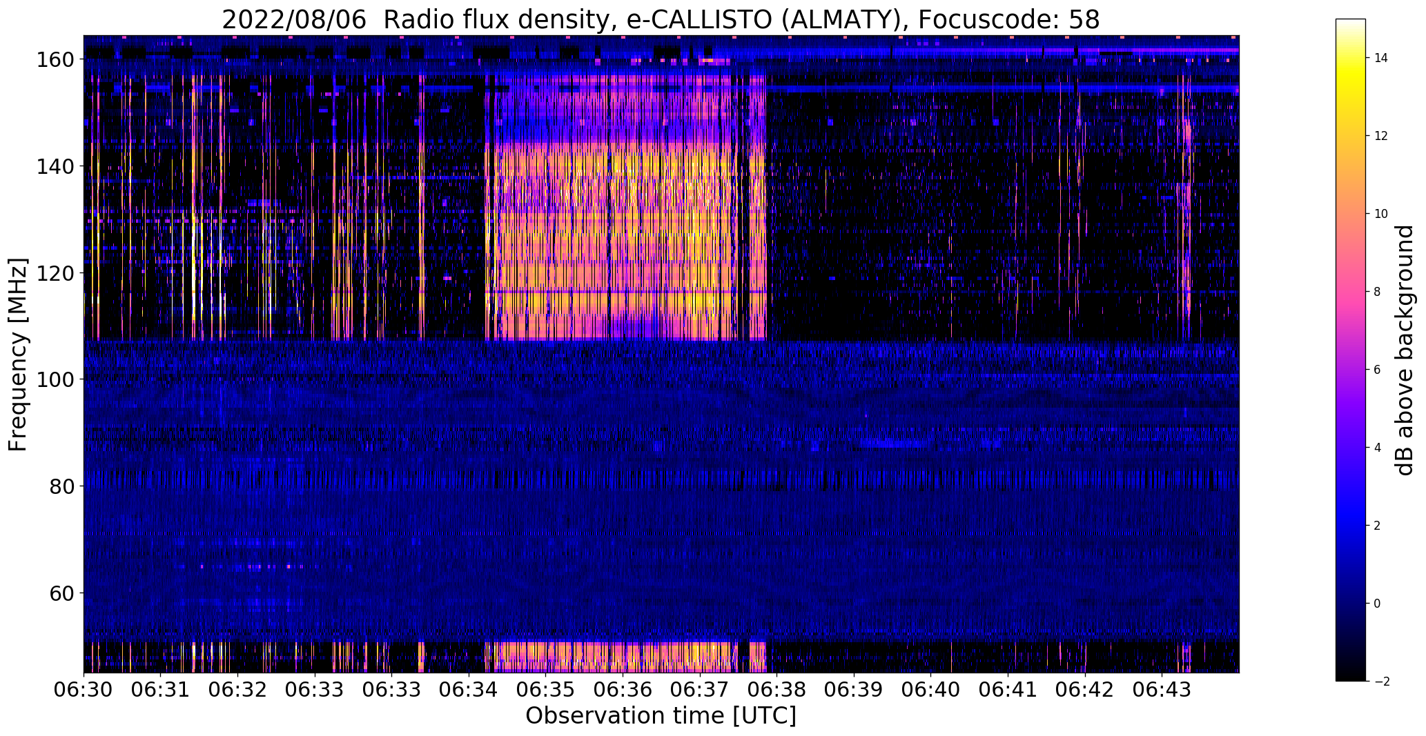Select the 100 frequency tick label
1426x736 pixels.
[55, 379]
